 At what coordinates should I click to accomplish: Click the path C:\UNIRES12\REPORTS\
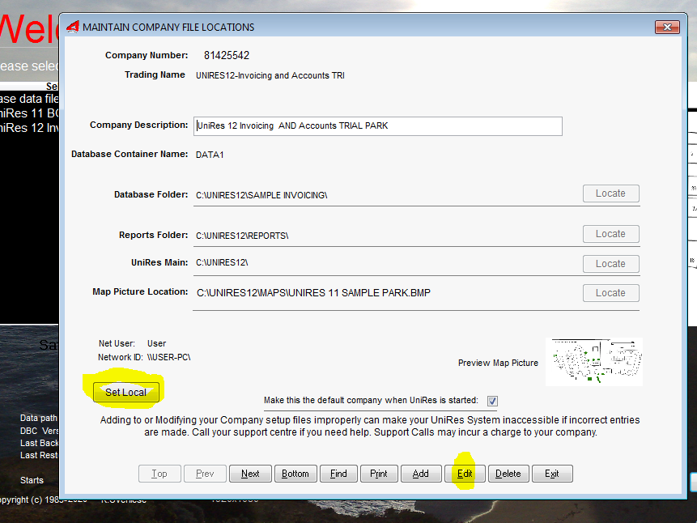point(242,236)
